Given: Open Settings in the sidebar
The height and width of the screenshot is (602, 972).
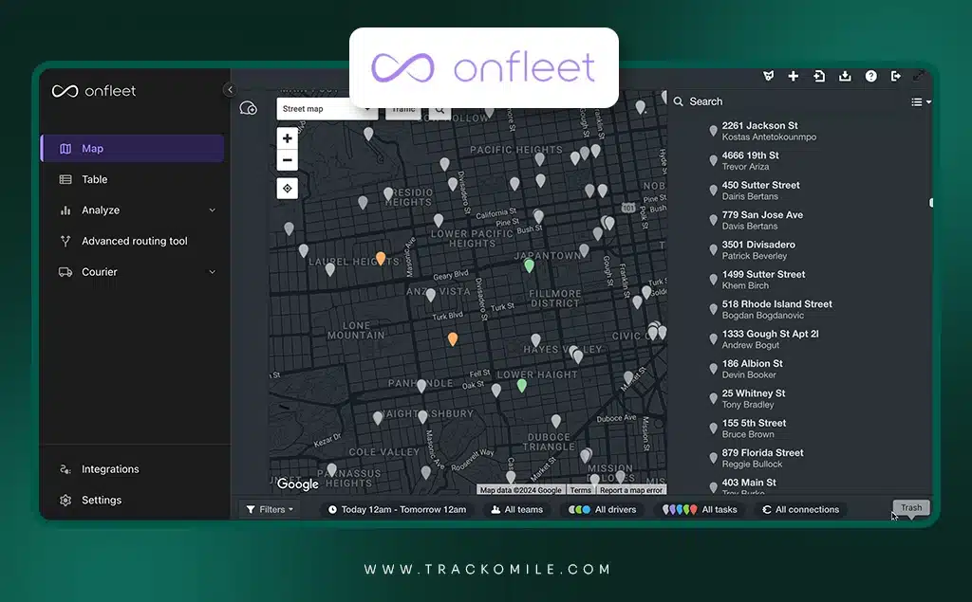Looking at the screenshot, I should point(101,501).
